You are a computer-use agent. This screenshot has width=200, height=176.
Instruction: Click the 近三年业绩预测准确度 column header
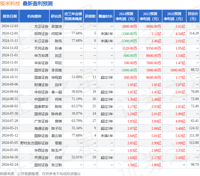(73, 16)
